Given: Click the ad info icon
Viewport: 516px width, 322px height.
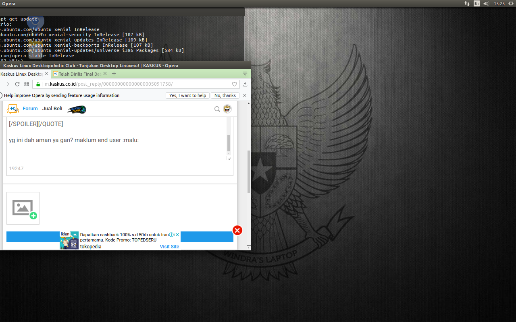Looking at the screenshot, I should click(x=171, y=235).
